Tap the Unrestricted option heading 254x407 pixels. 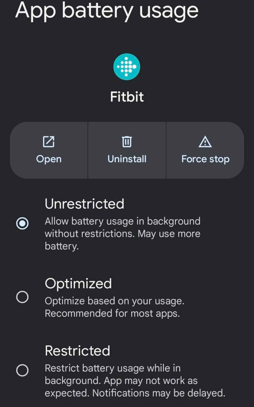click(x=84, y=204)
